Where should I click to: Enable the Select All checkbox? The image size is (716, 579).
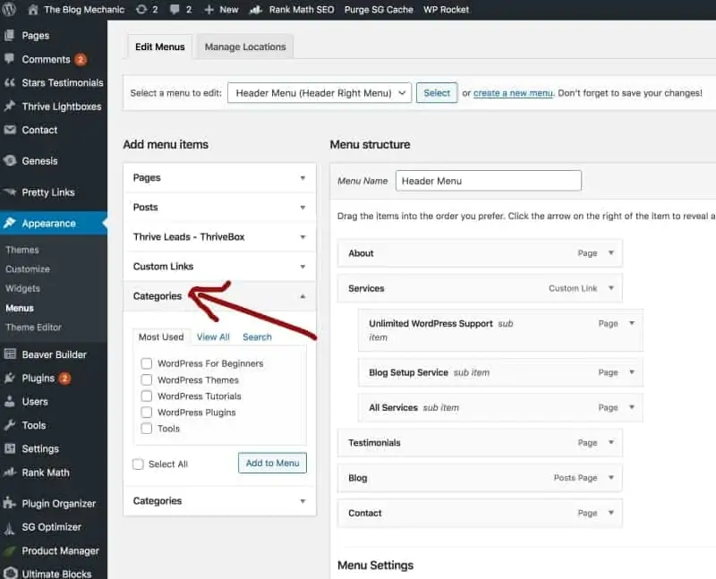pyautogui.click(x=138, y=464)
